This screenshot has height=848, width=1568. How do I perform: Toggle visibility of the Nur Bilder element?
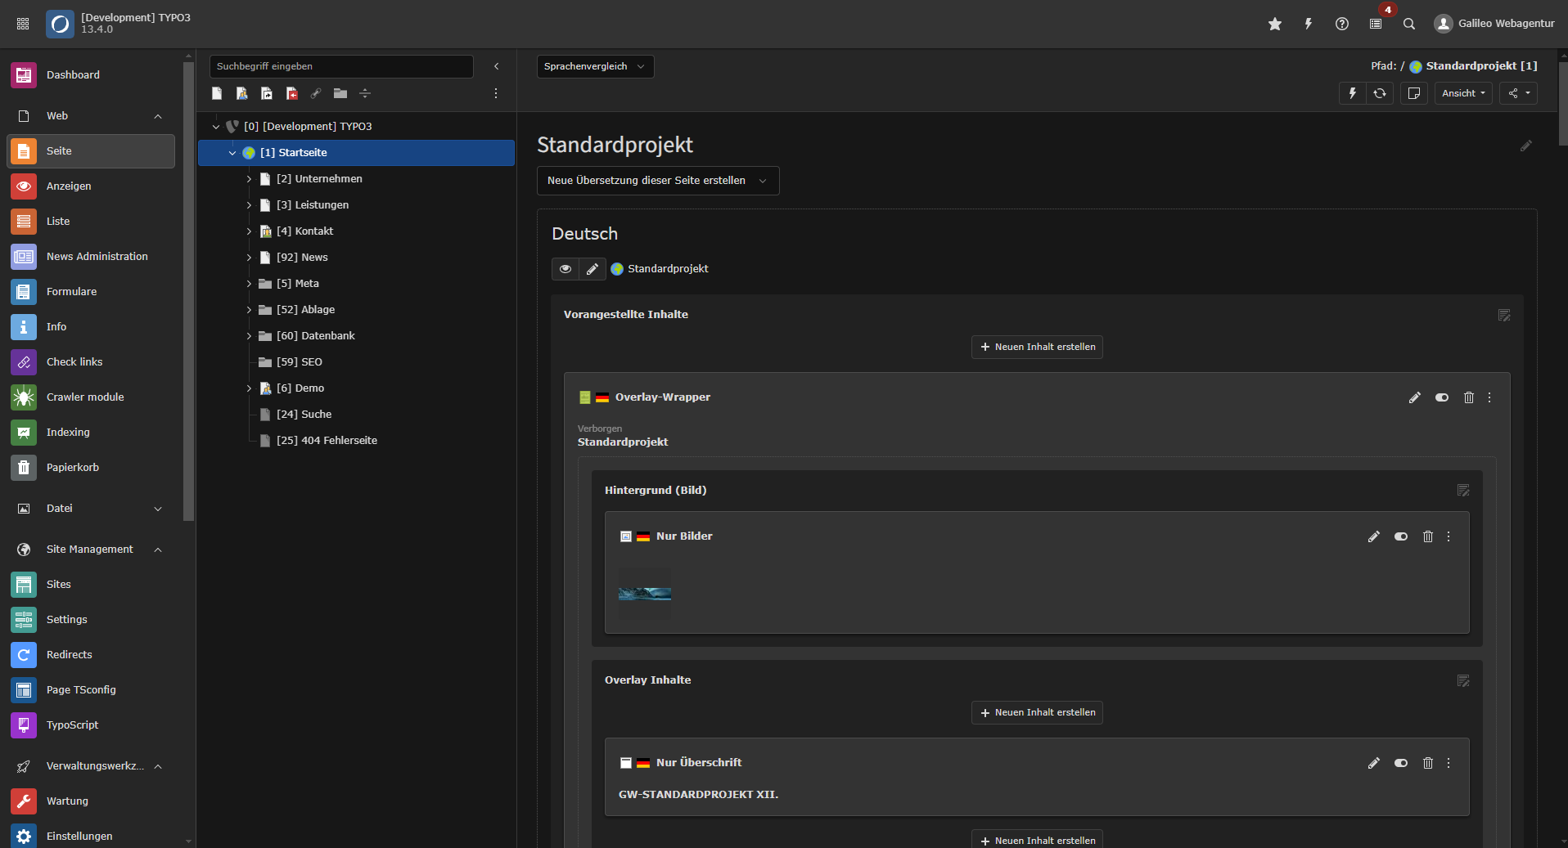click(x=1401, y=536)
